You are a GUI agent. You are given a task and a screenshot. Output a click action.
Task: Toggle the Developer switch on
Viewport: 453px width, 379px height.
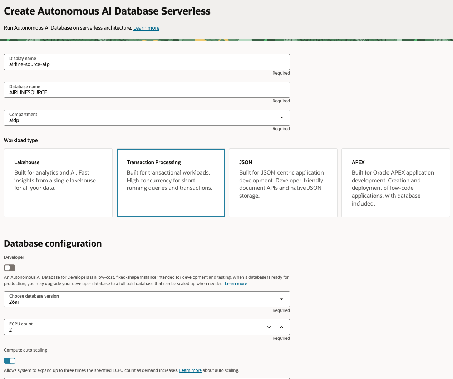10,268
